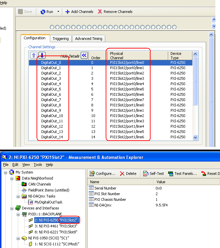This screenshot has height=248, width=220.
Task: Click Delete toolbar button
Action: (x=128, y=174)
